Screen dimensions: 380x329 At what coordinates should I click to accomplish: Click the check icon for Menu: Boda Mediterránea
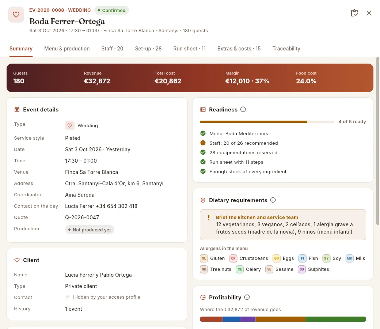click(203, 133)
